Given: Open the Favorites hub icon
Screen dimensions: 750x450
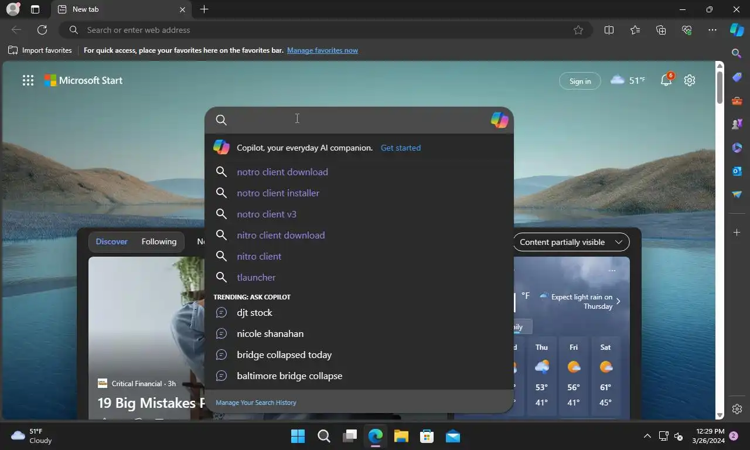Looking at the screenshot, I should [635, 30].
